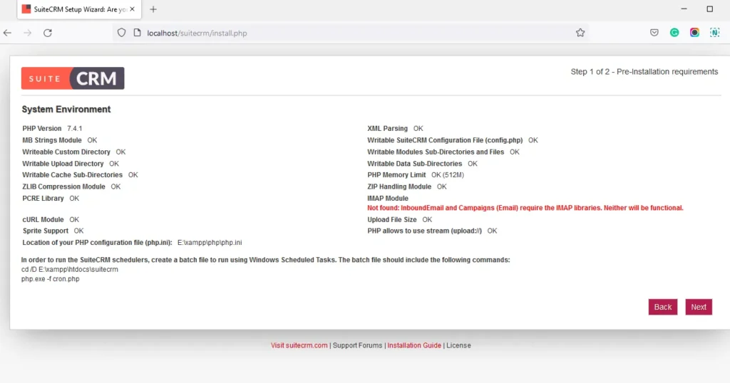Open a new browser tab
This screenshot has height=383, width=730.
(153, 9)
